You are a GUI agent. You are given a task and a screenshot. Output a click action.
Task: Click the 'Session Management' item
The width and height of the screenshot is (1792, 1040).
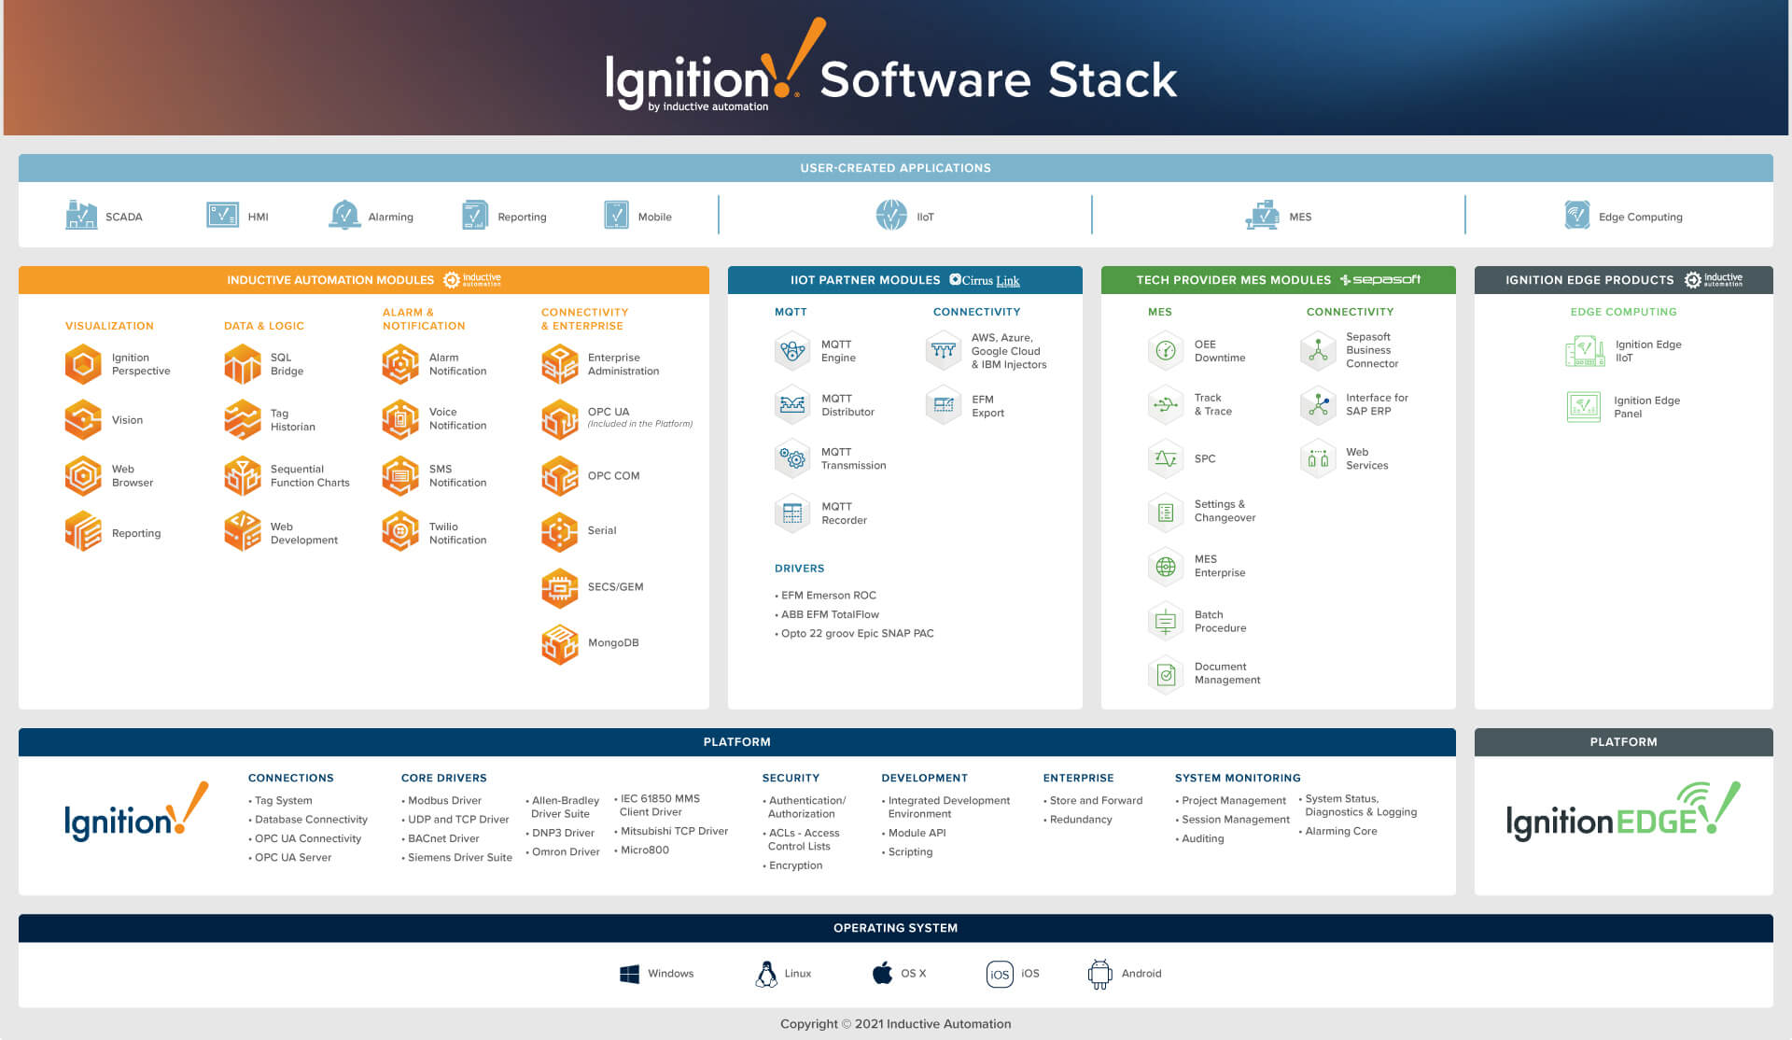click(1236, 820)
